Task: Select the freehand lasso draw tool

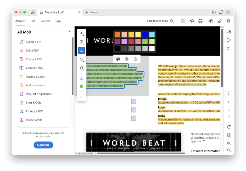Action: (x=81, y=59)
